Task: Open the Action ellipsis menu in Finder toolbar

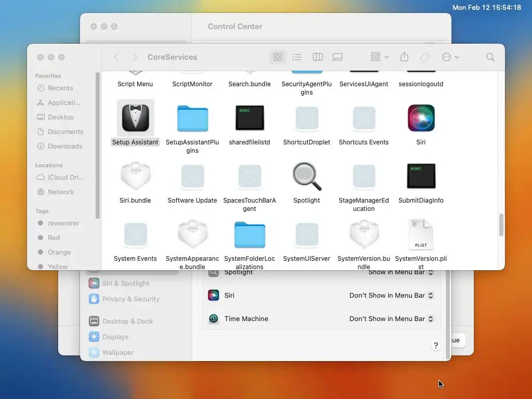Action: [450, 57]
